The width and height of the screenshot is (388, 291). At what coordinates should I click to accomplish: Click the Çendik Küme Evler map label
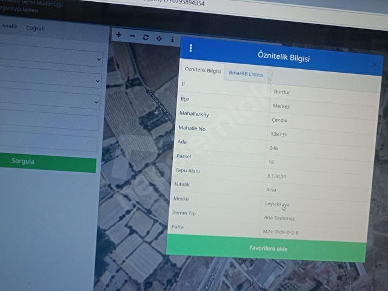pos(161,105)
